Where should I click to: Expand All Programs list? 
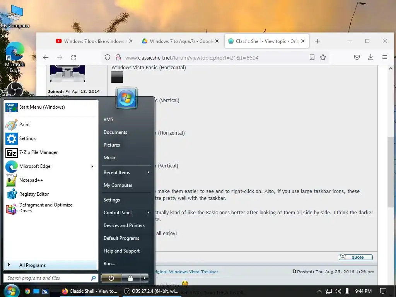pos(51,265)
